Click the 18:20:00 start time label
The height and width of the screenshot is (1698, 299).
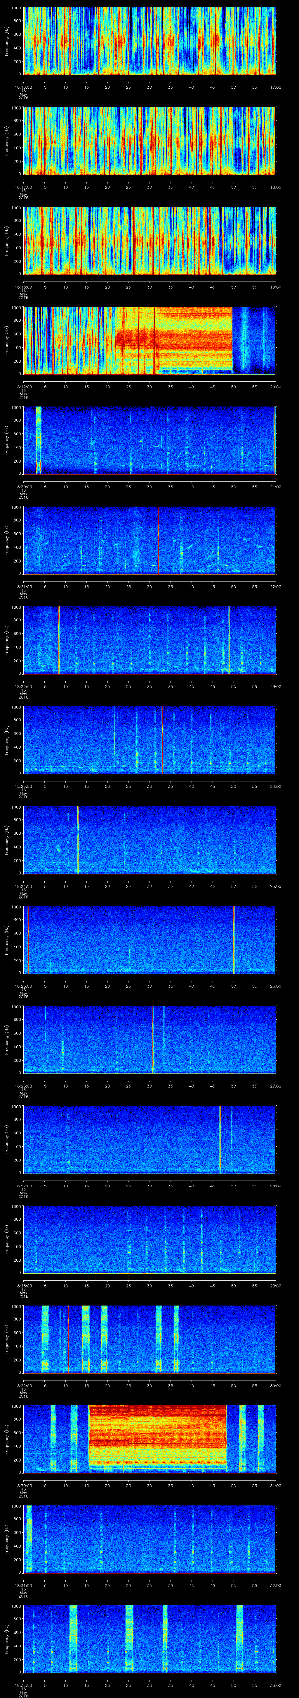coord(24,486)
